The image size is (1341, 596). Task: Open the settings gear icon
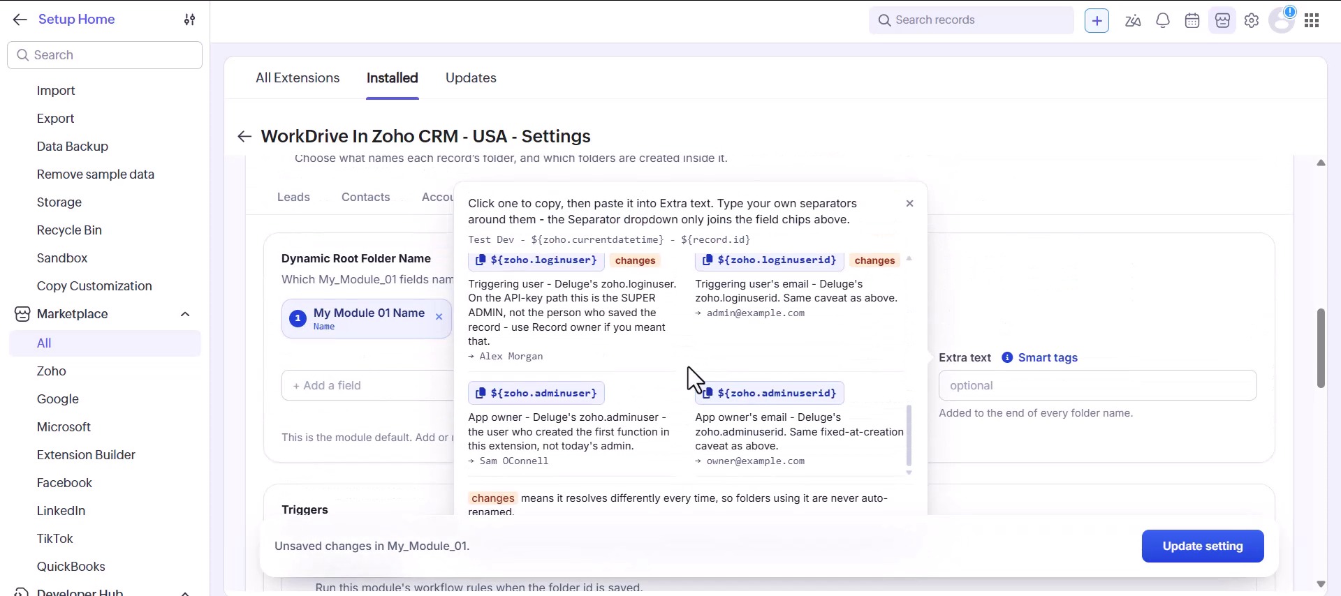tap(1252, 20)
